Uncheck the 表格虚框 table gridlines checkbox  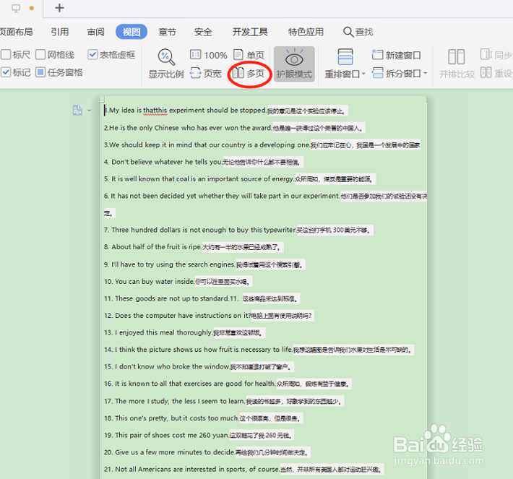[x=93, y=55]
